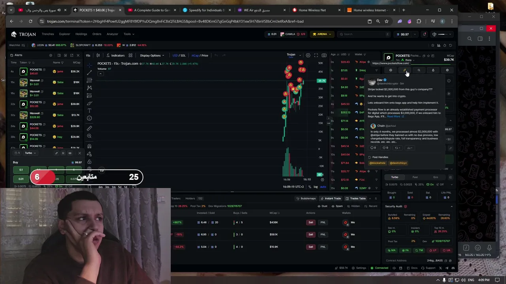This screenshot has height=284, width=506.
Task: Open the Discord icon in footer
Action: (453, 268)
